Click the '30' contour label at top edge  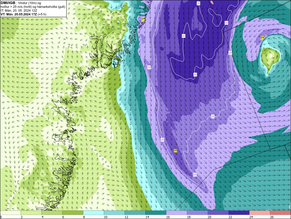pos(198,3)
